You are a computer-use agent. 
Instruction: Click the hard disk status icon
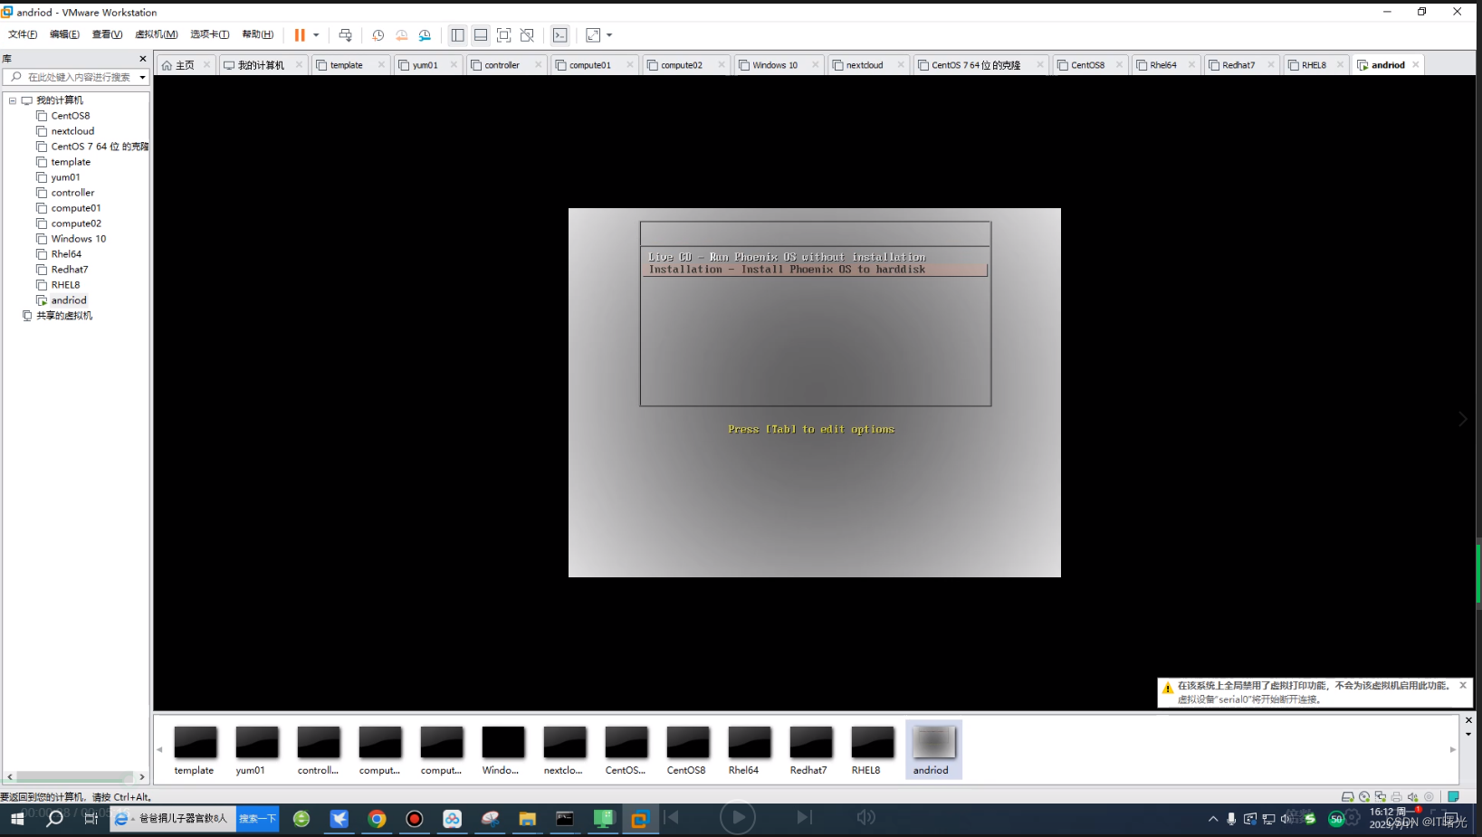[1348, 797]
